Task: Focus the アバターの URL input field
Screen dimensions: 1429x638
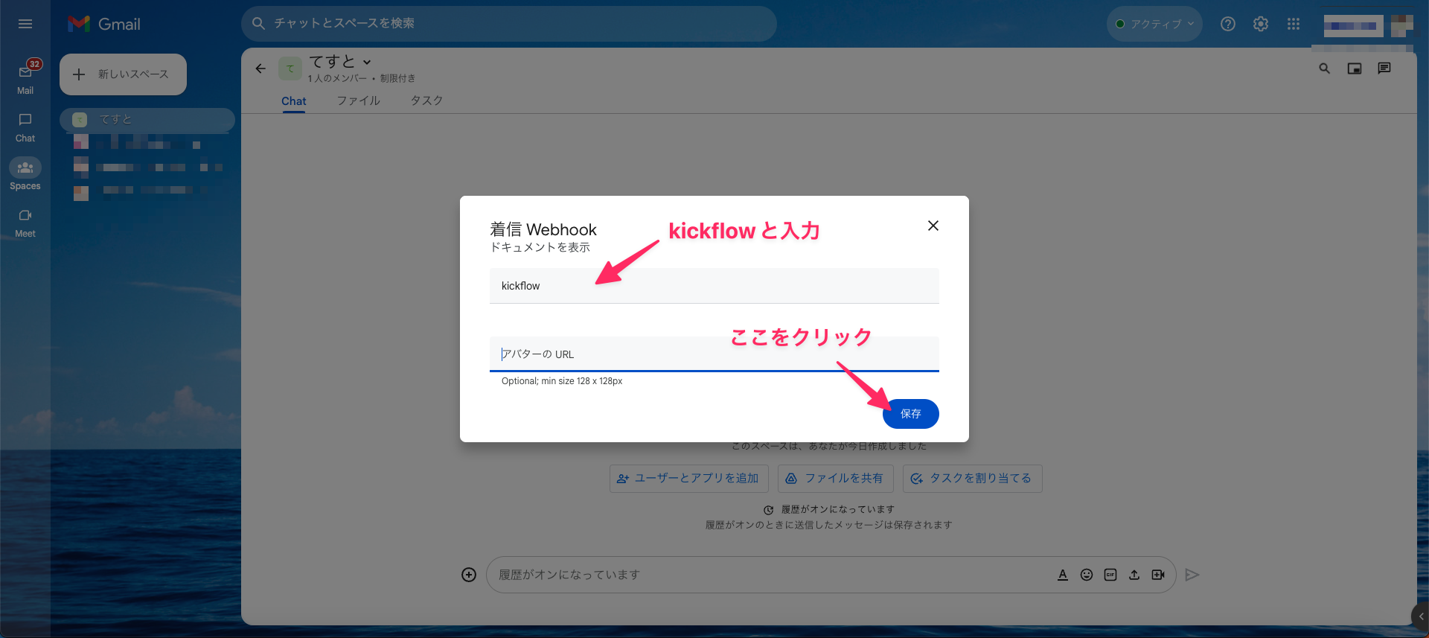Action: [x=713, y=354]
